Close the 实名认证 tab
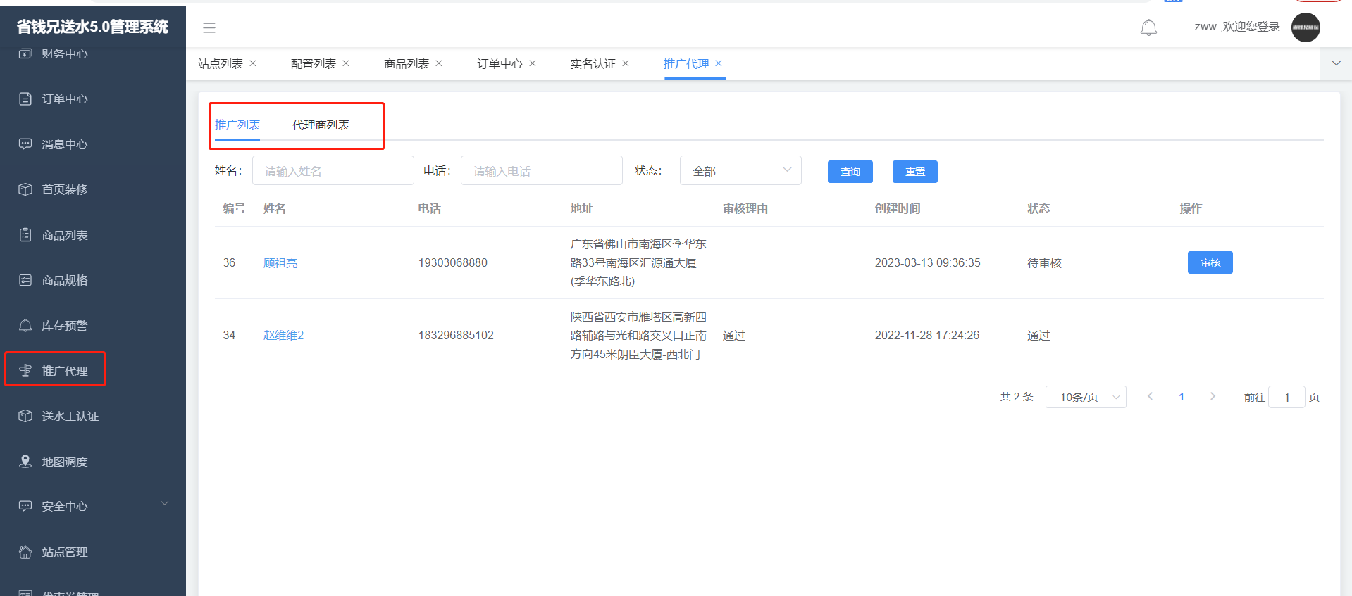Screen dimensions: 1352x596 tap(626, 63)
